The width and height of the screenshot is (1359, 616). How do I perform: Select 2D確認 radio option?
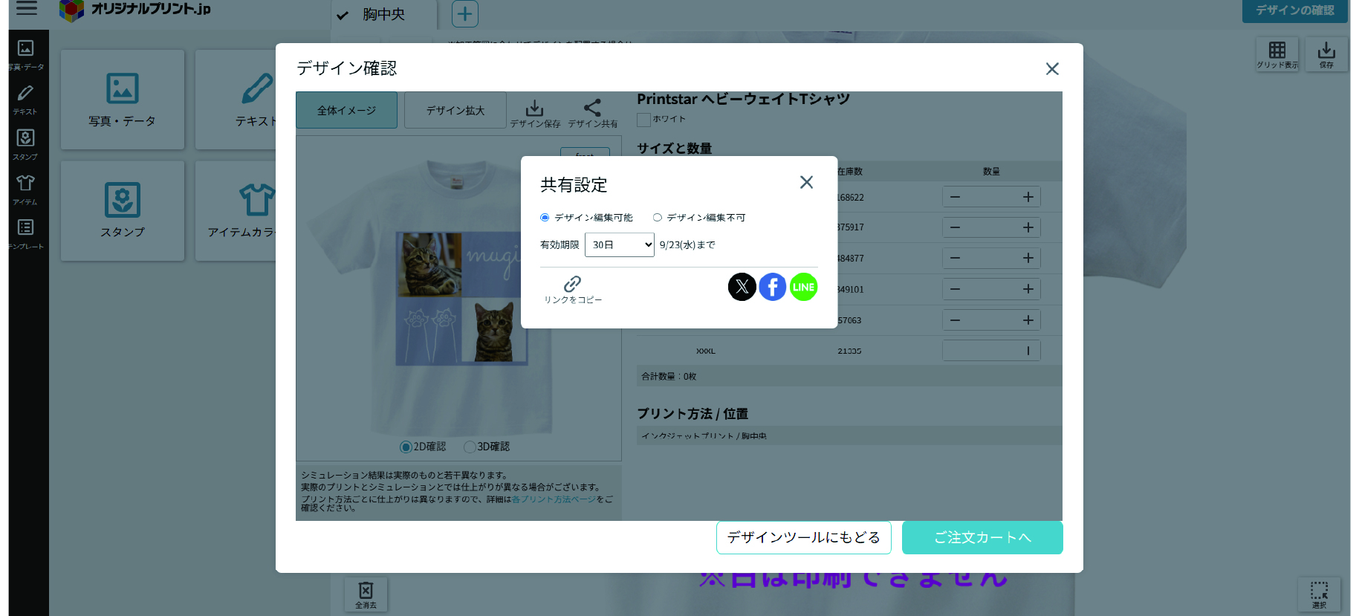406,447
